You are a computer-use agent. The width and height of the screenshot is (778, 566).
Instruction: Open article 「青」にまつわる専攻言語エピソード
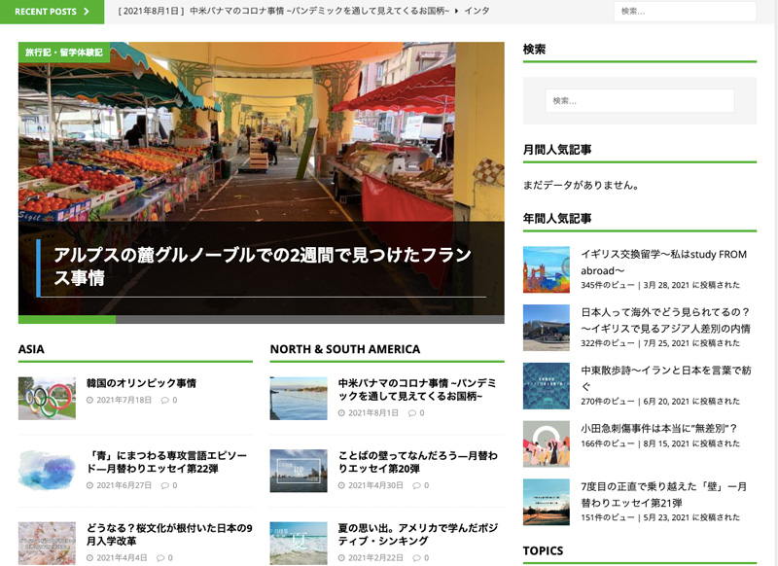[166, 462]
